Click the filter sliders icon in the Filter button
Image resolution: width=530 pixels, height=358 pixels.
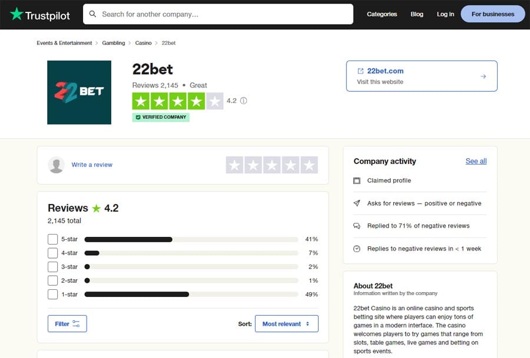click(x=76, y=323)
